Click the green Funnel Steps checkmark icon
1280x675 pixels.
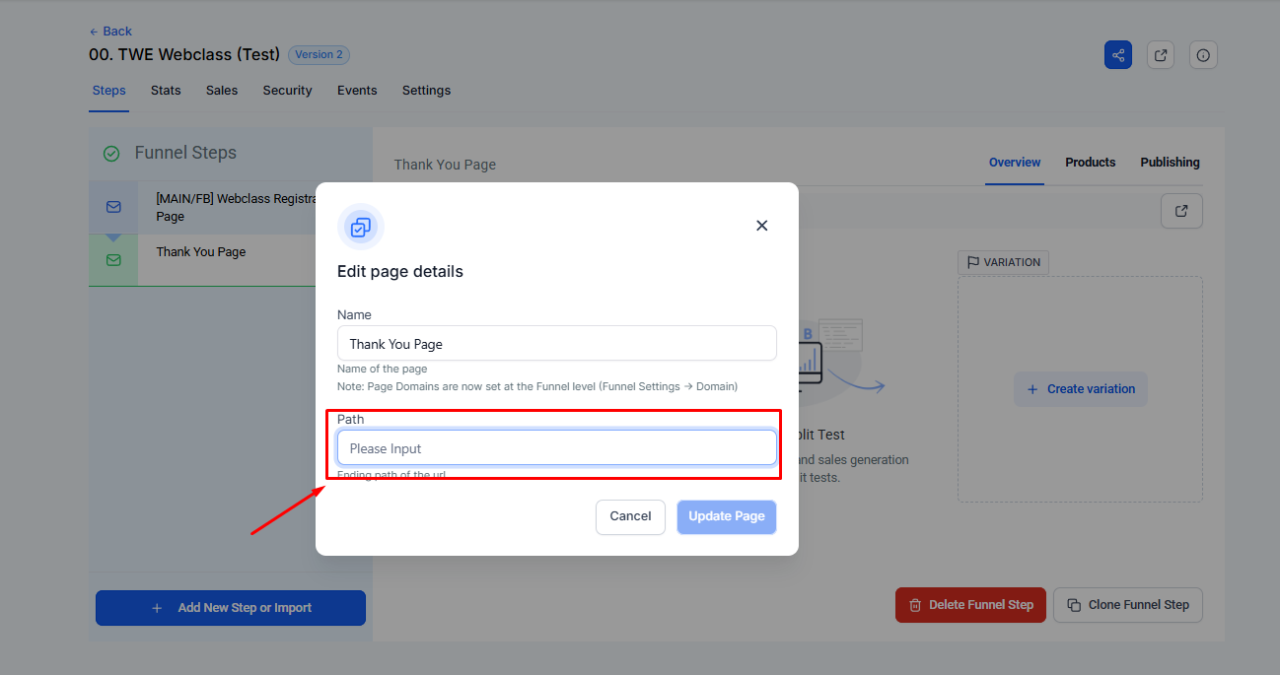pos(111,154)
